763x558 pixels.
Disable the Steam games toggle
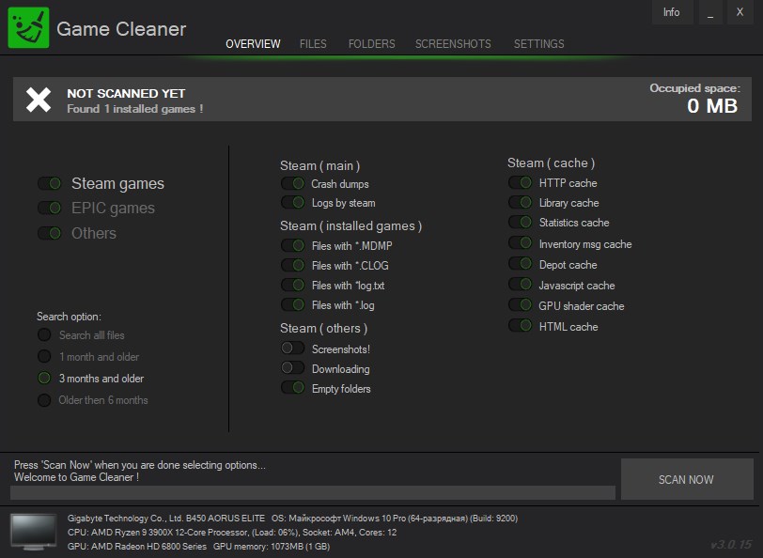[x=47, y=182]
